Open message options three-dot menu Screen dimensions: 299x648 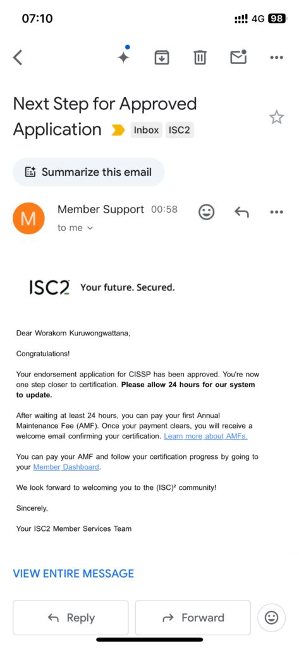pyautogui.click(x=277, y=212)
